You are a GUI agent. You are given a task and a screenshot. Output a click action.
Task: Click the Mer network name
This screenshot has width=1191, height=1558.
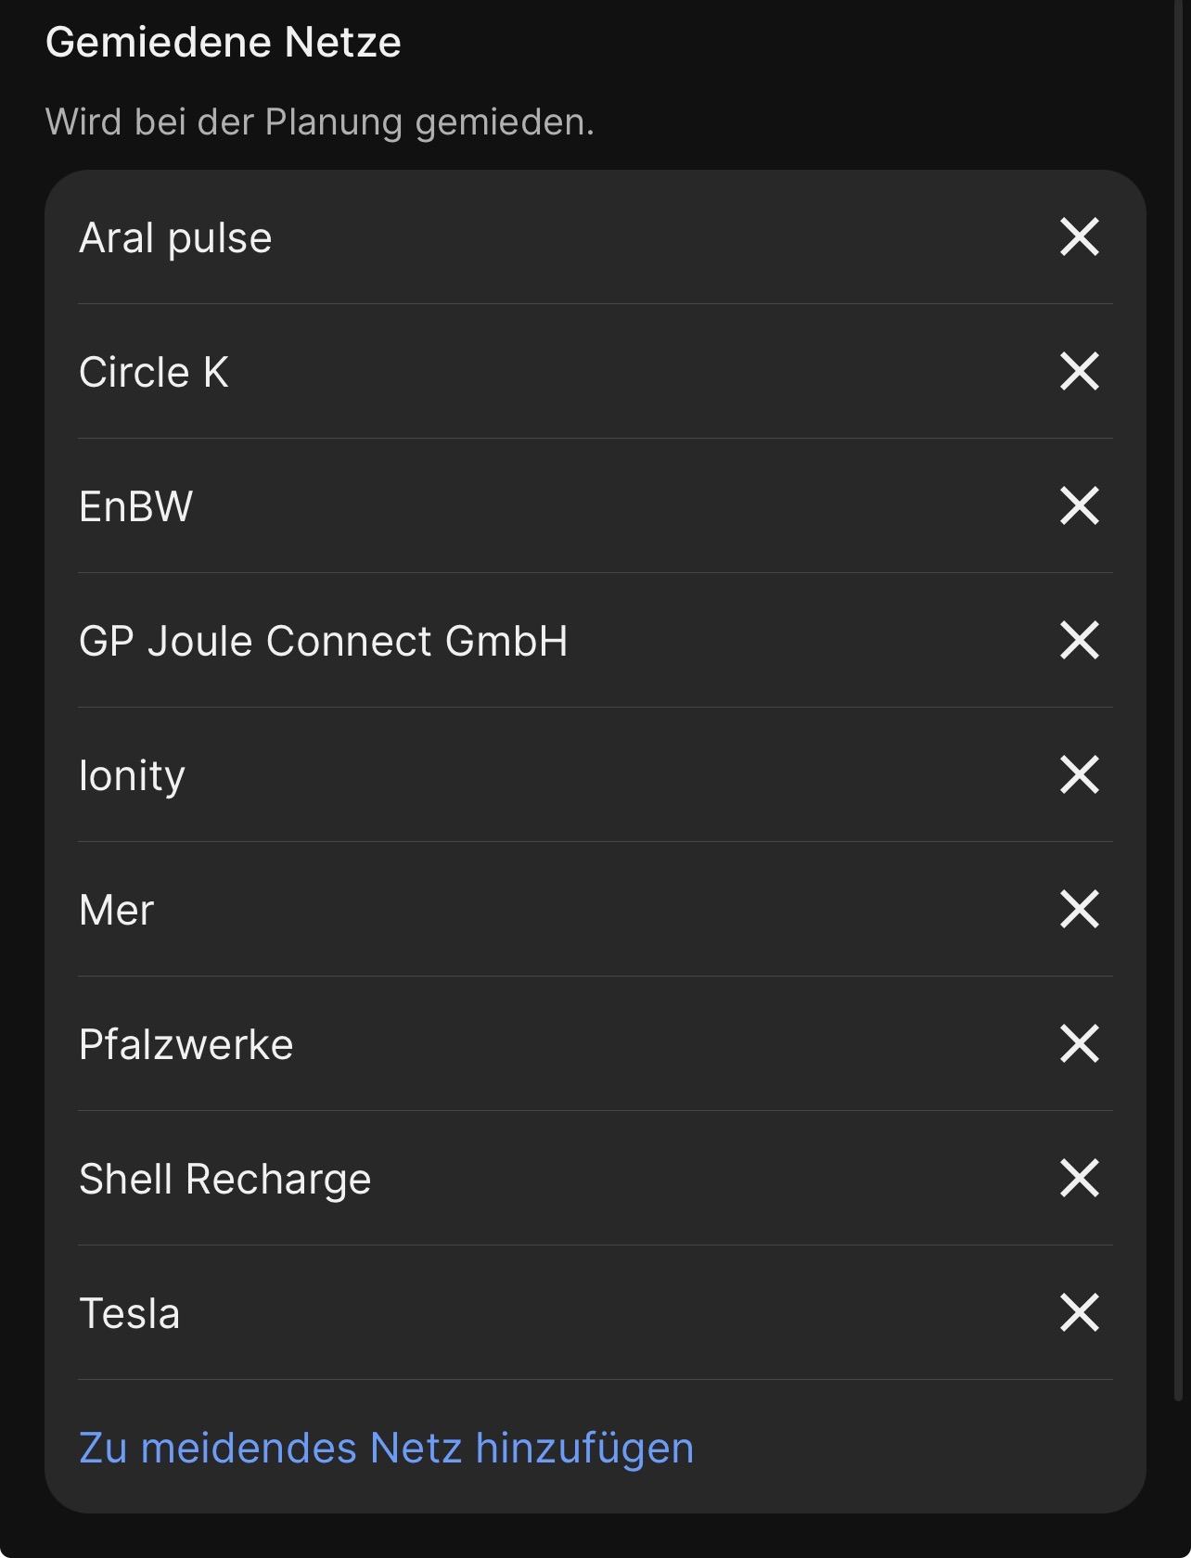click(117, 911)
